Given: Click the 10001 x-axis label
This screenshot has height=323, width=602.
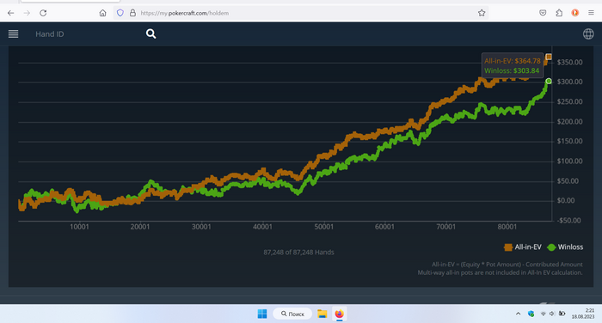Looking at the screenshot, I should click(x=79, y=227).
